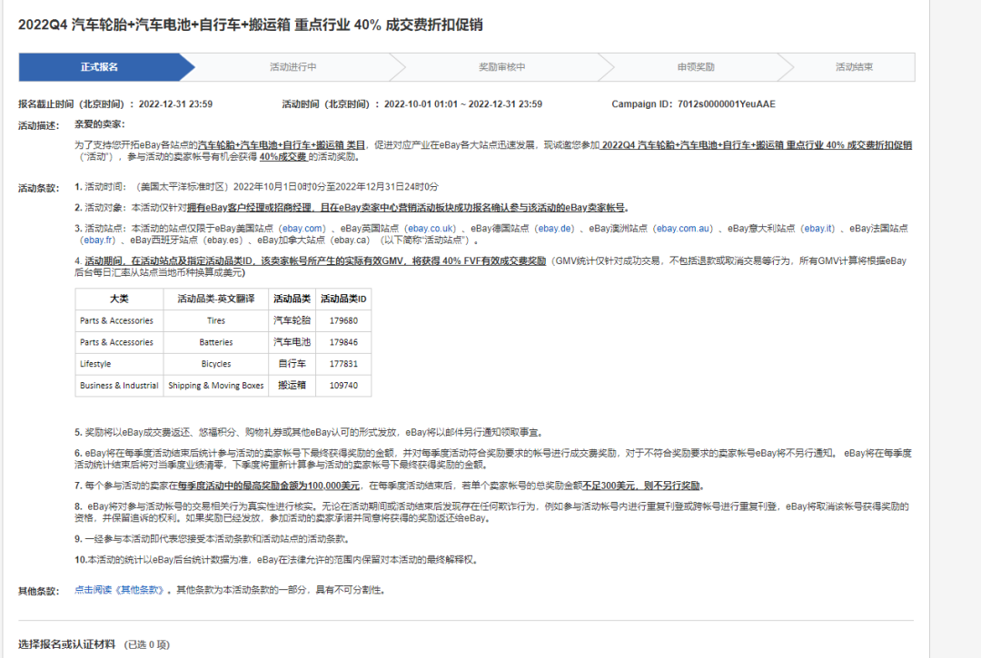Open the 活动结束 step

pyautogui.click(x=854, y=67)
